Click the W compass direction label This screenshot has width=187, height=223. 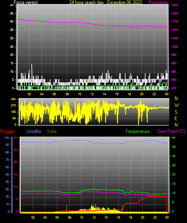pos(176,105)
